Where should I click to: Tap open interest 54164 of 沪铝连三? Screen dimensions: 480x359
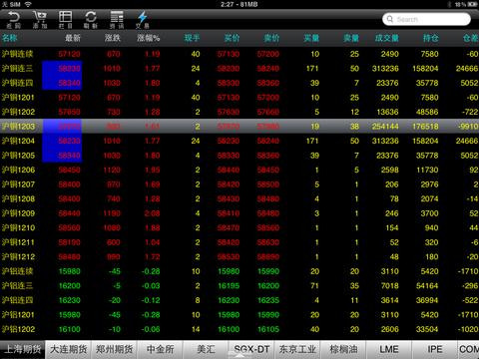point(427,286)
